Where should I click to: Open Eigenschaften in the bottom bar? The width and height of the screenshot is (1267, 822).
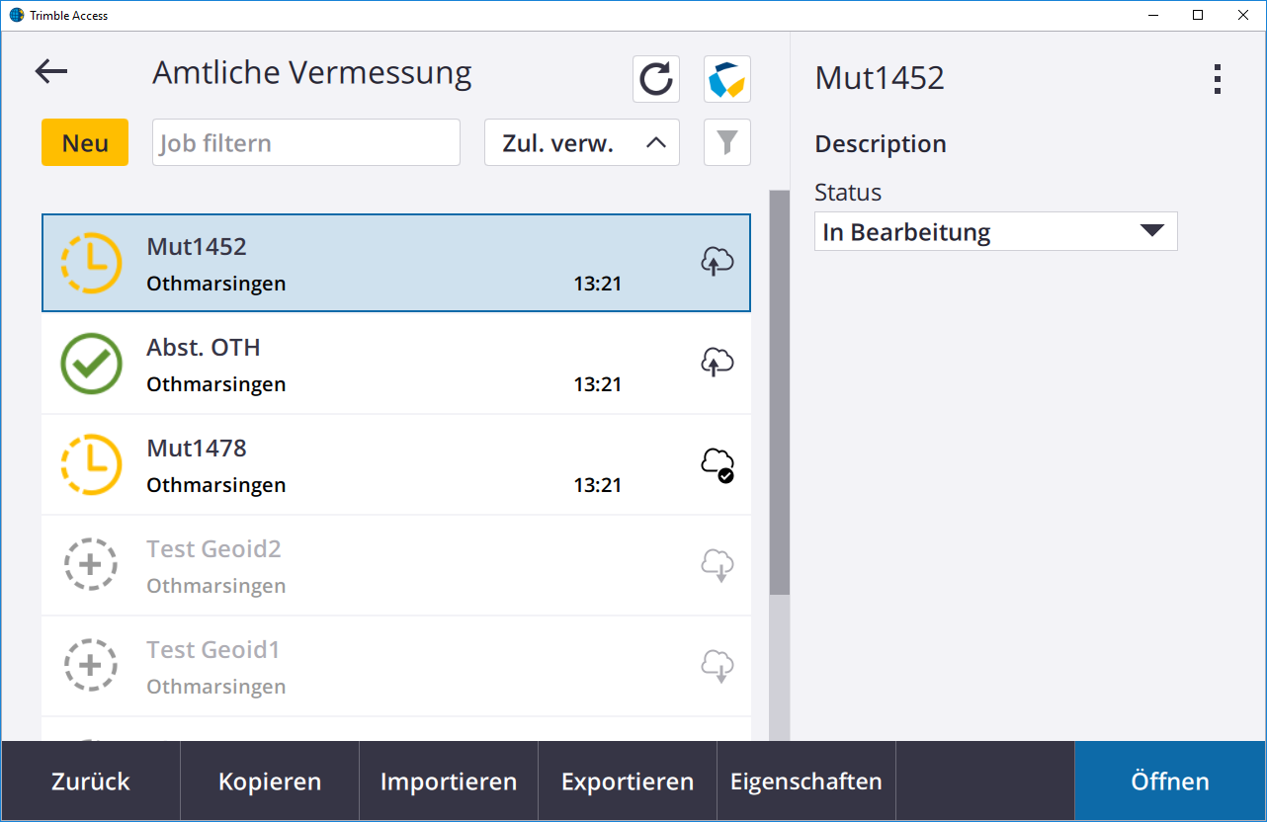tap(806, 781)
